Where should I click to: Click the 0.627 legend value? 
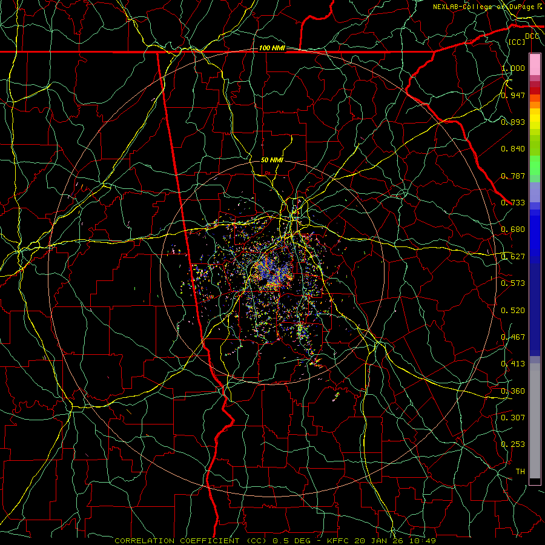coord(513,257)
